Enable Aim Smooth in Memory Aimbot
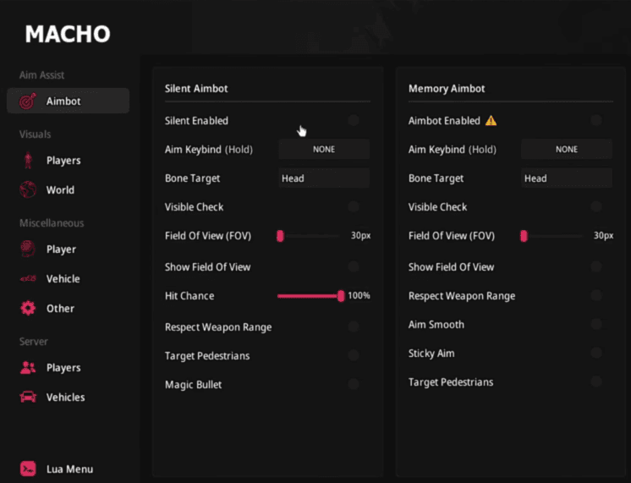Image resolution: width=631 pixels, height=483 pixels. click(596, 324)
